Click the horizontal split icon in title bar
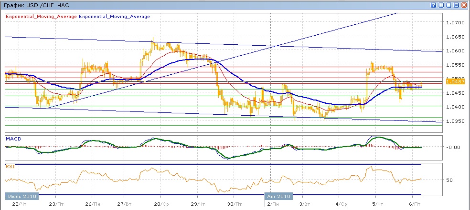Image resolution: width=470 pixels, height=210 pixels. click(449, 5)
